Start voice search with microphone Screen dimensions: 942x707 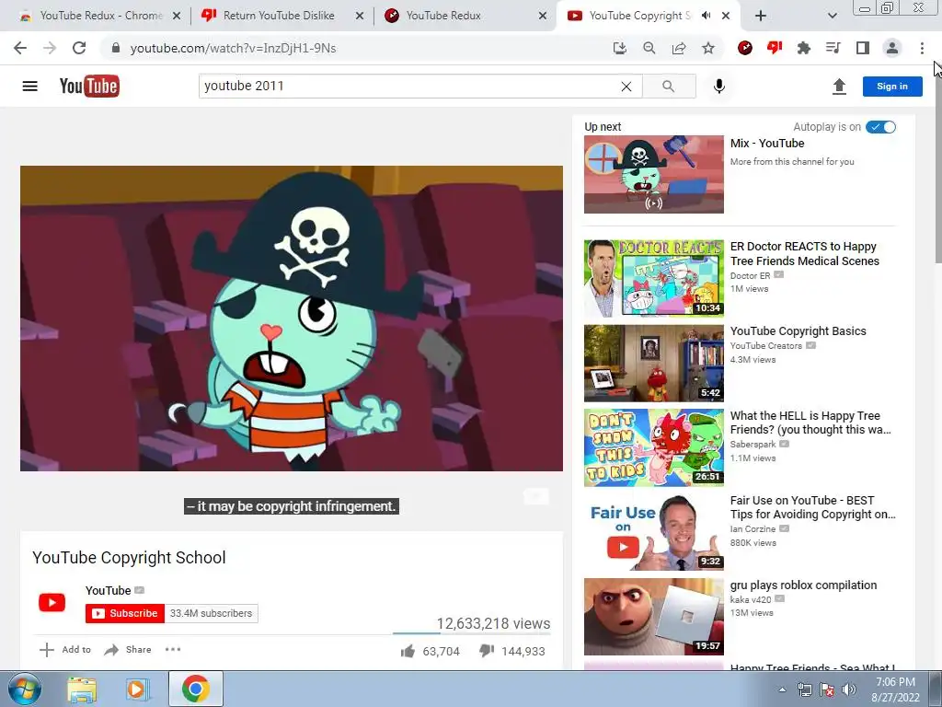(719, 86)
